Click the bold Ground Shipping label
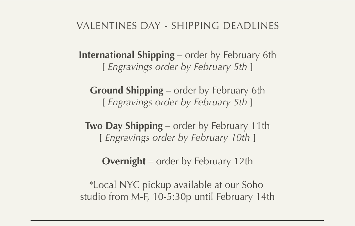Viewport: 355px width, 226px height. 127,91
